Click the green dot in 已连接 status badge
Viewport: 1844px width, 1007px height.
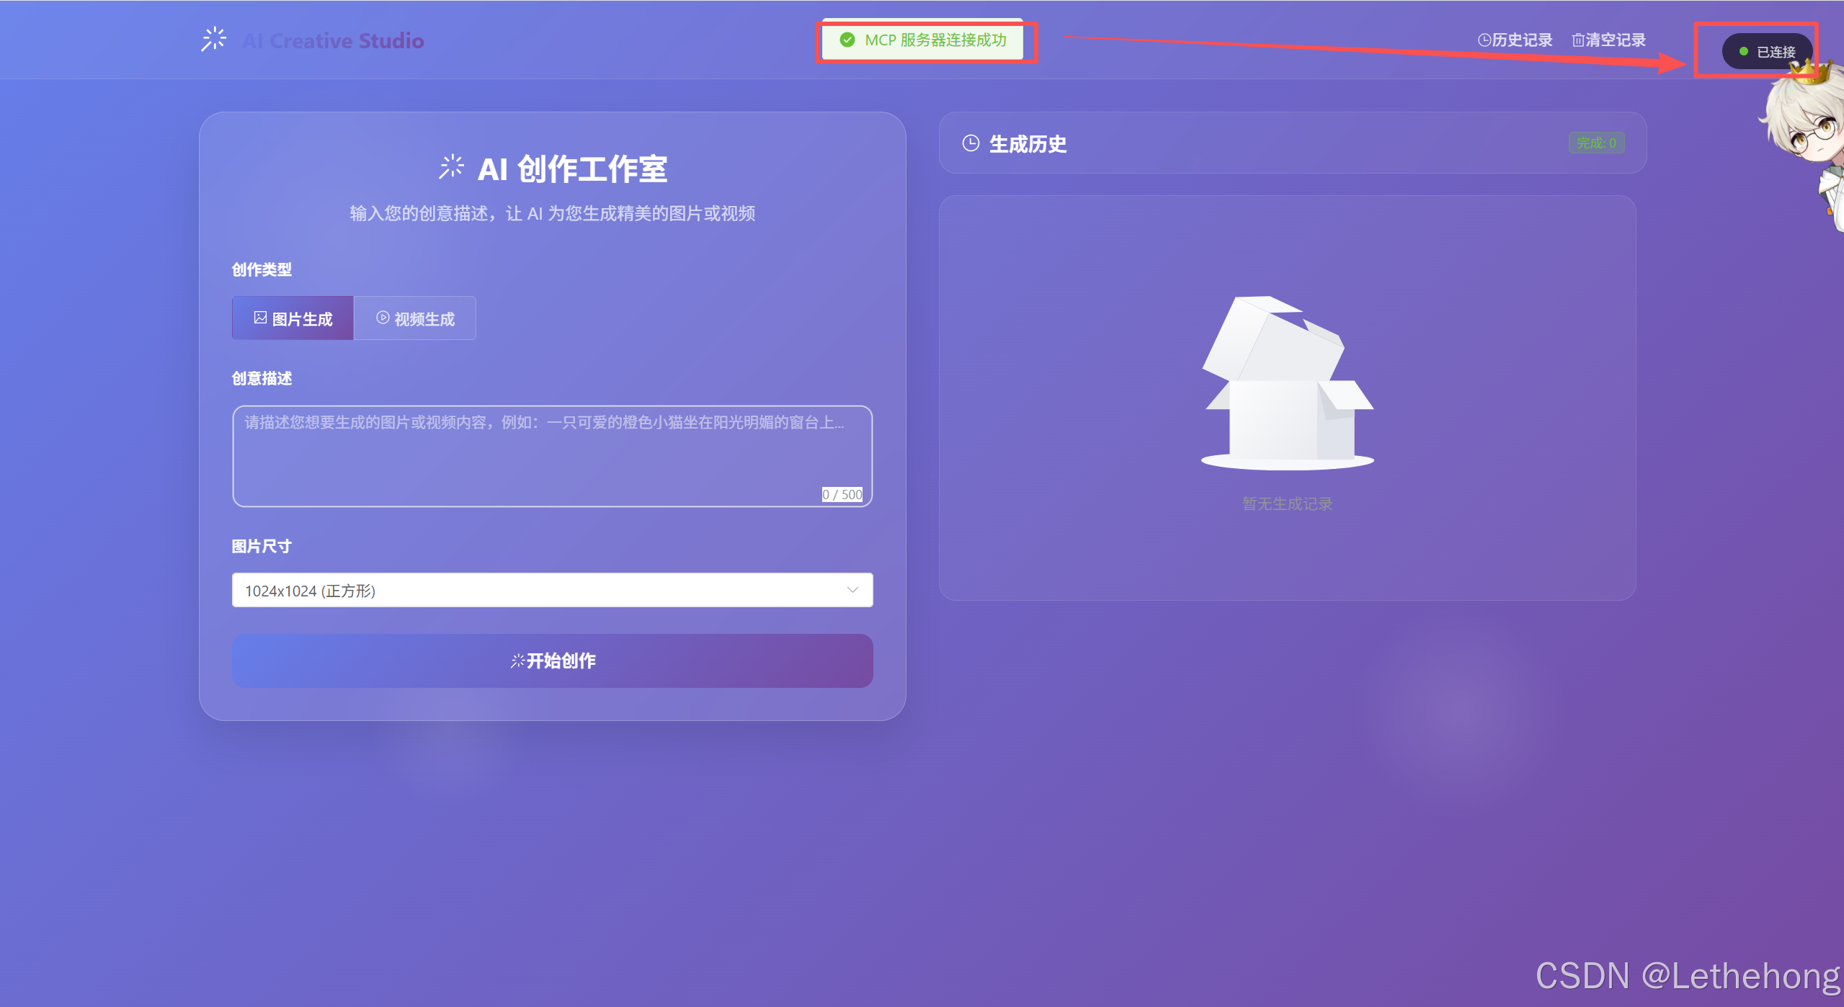click(1743, 52)
